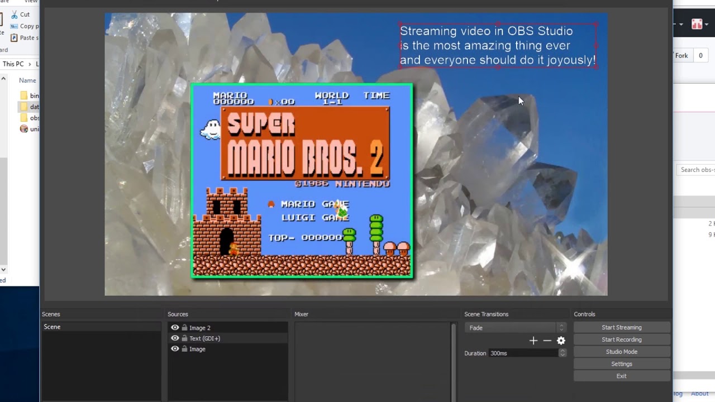Enable Studio Mode

click(622, 352)
